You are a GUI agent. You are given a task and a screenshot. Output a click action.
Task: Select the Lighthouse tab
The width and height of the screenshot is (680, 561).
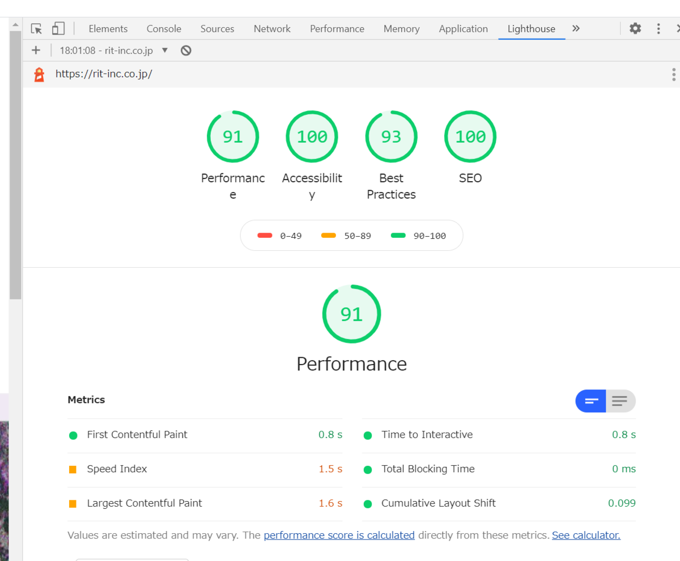click(532, 29)
